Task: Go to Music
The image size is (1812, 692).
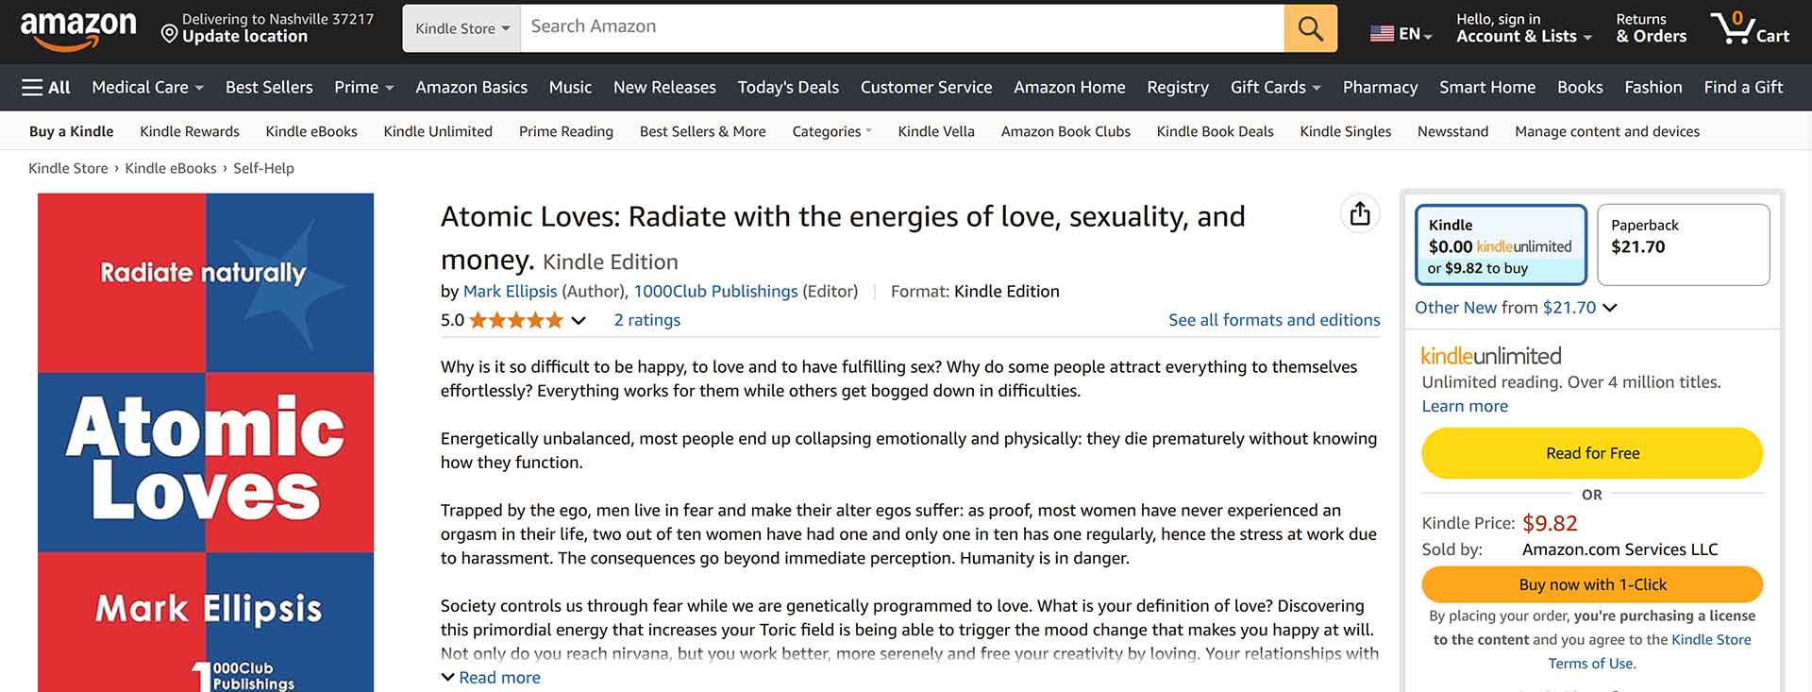Action: point(570,87)
